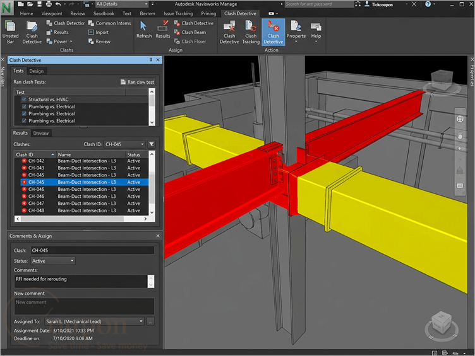Click the highlighted Clash Detective button in Action group
475x356 pixels.
(274, 32)
